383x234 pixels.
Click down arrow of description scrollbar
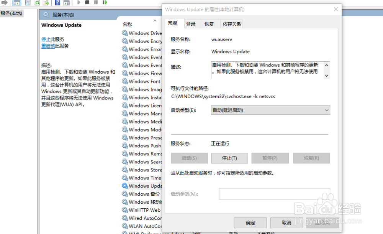[327, 76]
